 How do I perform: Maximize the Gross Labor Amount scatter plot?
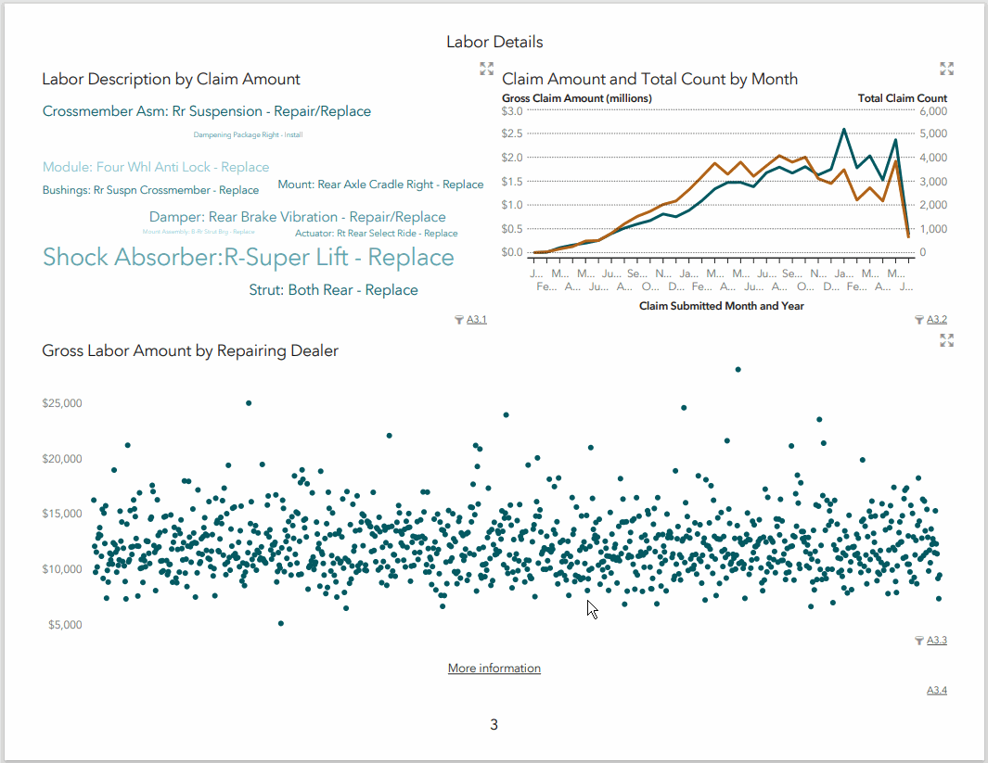coord(946,340)
